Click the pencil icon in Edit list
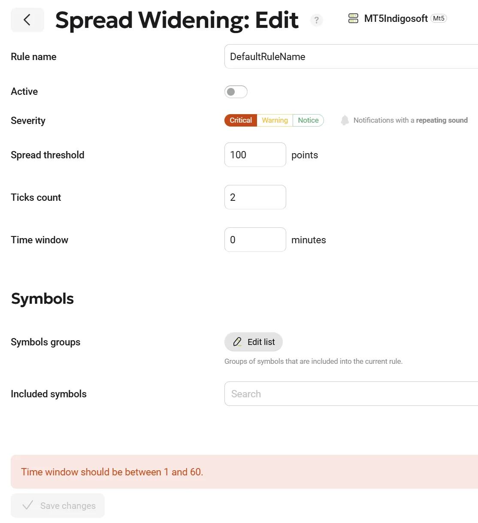Viewport: 478px width, 523px height. (x=237, y=342)
